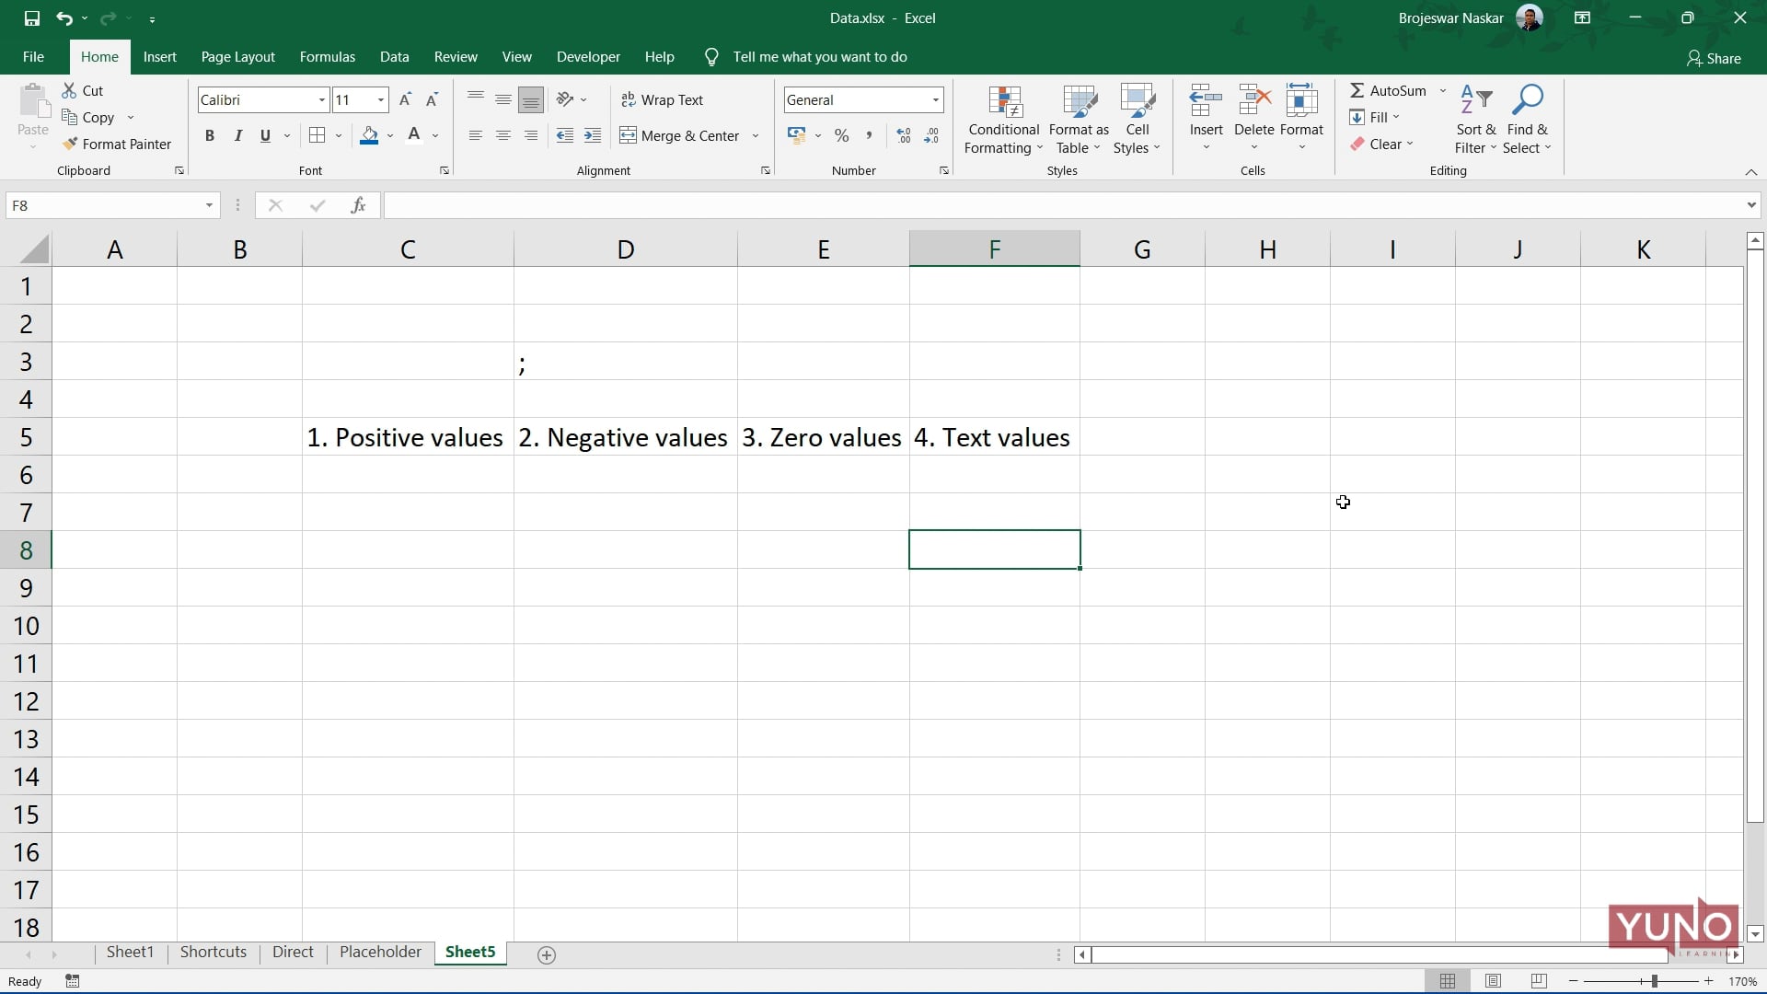The image size is (1767, 994).
Task: Open the Calibri font name dropdown
Action: point(321,99)
